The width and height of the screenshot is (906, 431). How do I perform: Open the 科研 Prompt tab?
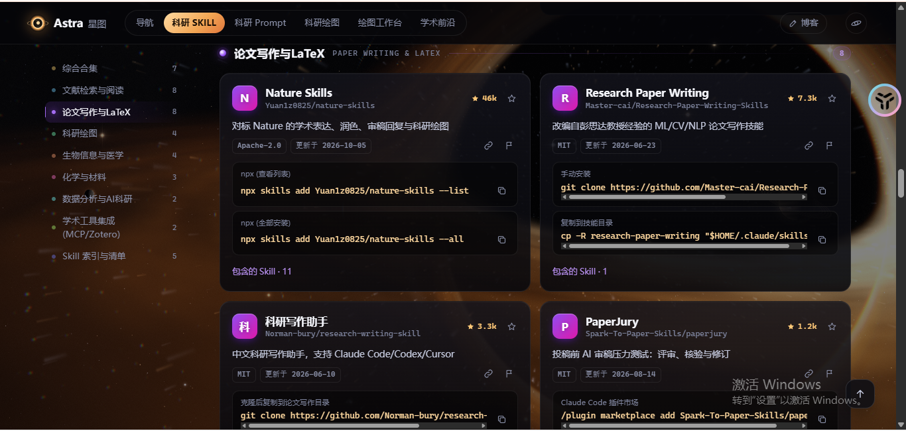261,23
